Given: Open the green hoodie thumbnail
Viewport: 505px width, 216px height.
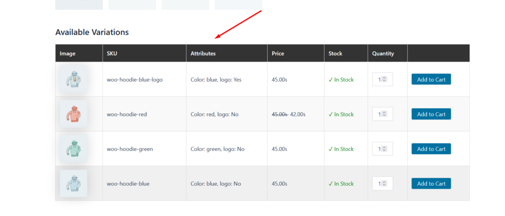Looking at the screenshot, I should [x=73, y=149].
